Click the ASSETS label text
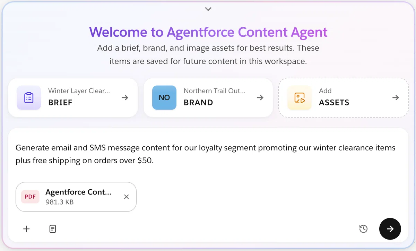Image resolution: width=416 pixels, height=251 pixels. point(334,103)
